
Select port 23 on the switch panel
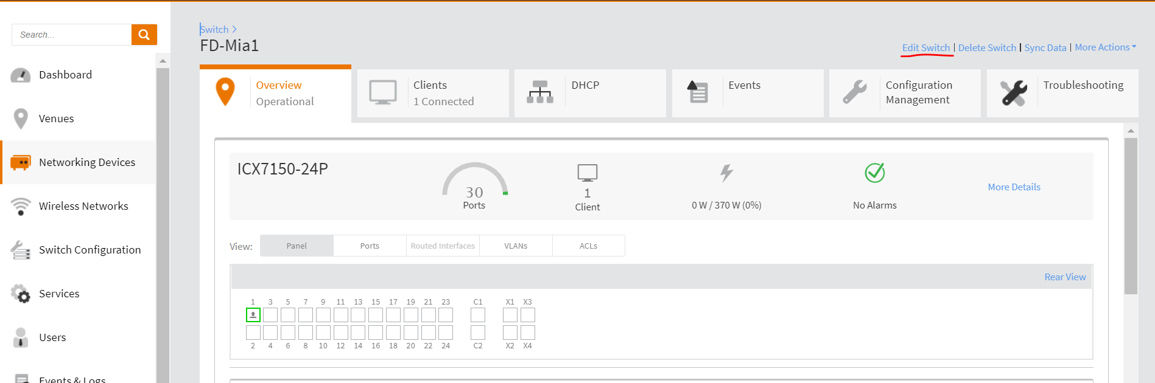(x=446, y=315)
